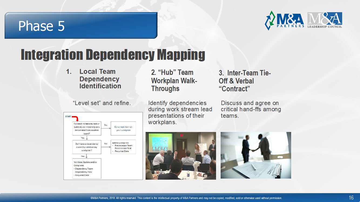Click the "Identify dependencies during work stream" paragraph

(x=180, y=113)
